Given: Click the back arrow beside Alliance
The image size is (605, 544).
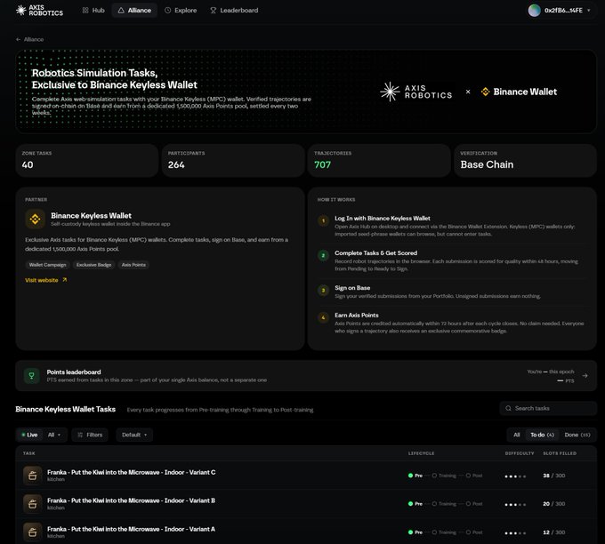Looking at the screenshot, I should [18, 39].
